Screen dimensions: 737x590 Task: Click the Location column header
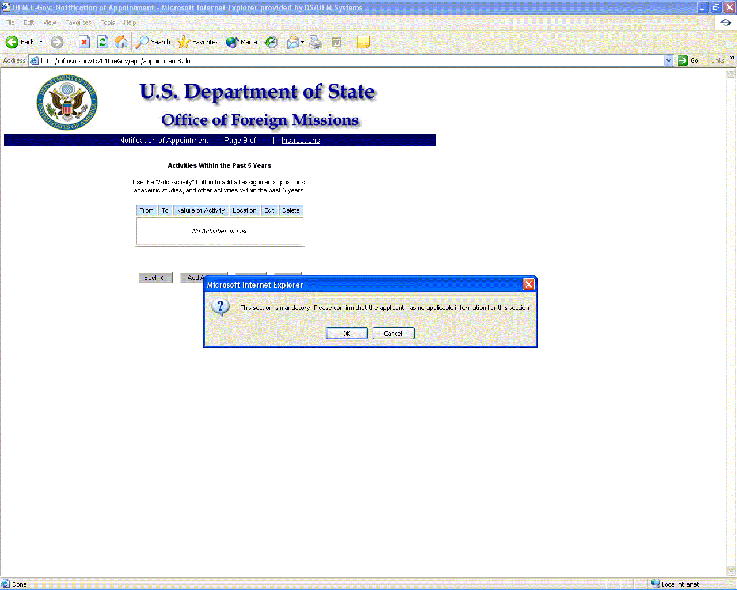(245, 210)
